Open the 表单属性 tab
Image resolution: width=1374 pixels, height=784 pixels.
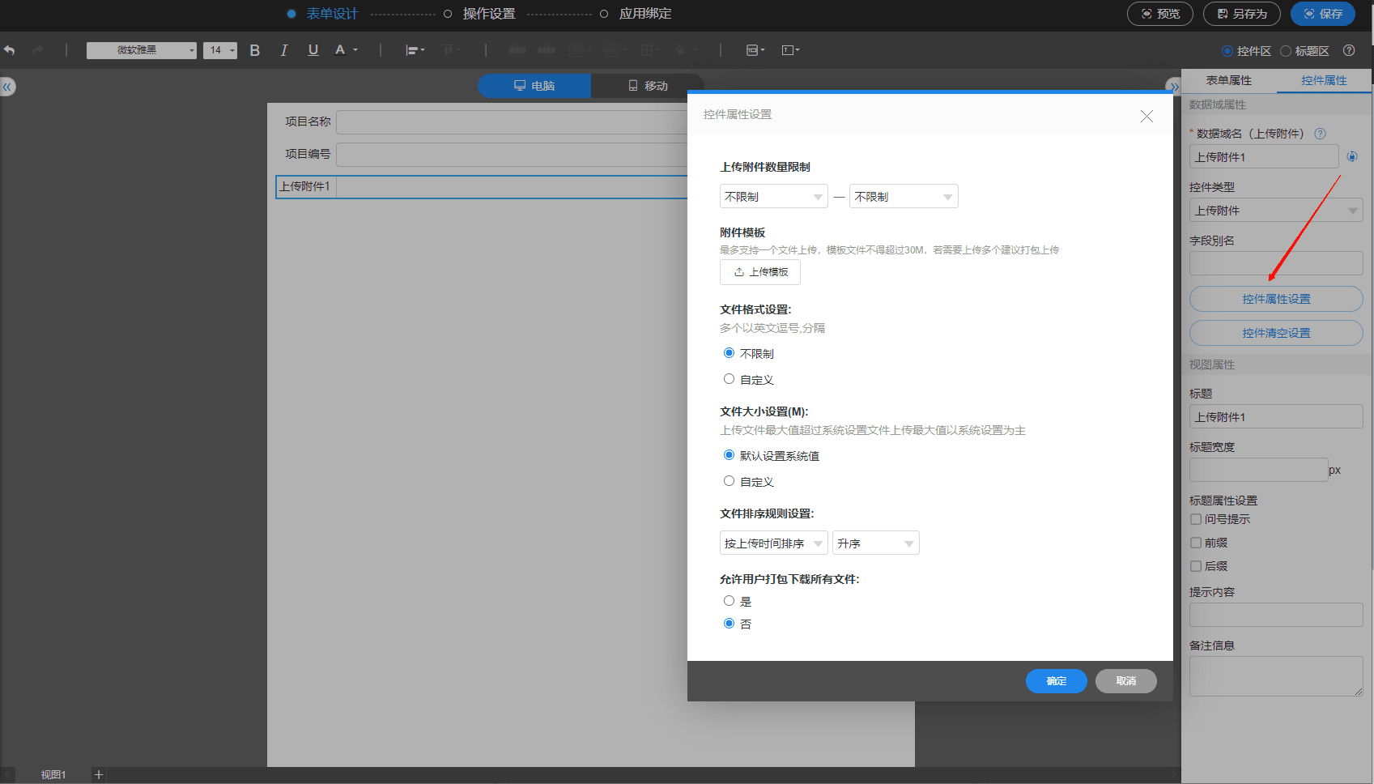coord(1229,80)
